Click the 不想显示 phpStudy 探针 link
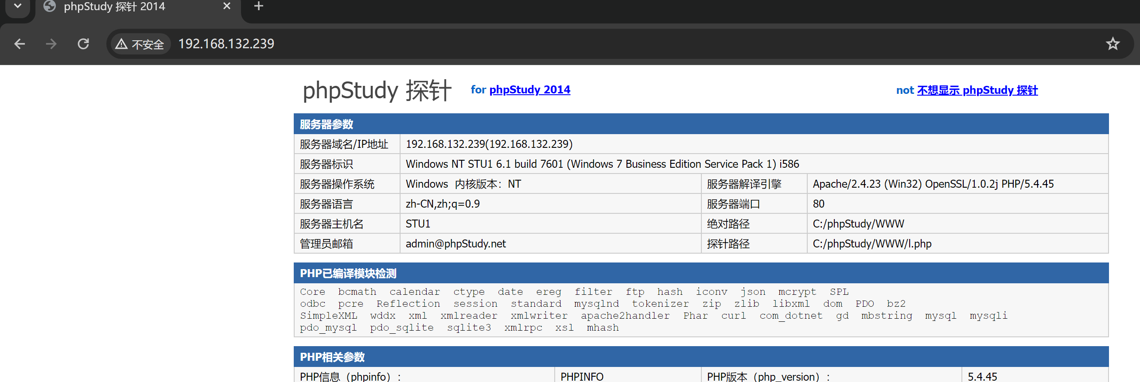 [977, 90]
